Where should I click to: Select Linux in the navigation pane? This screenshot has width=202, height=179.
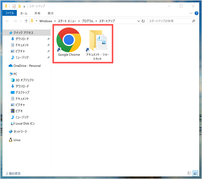17,140
